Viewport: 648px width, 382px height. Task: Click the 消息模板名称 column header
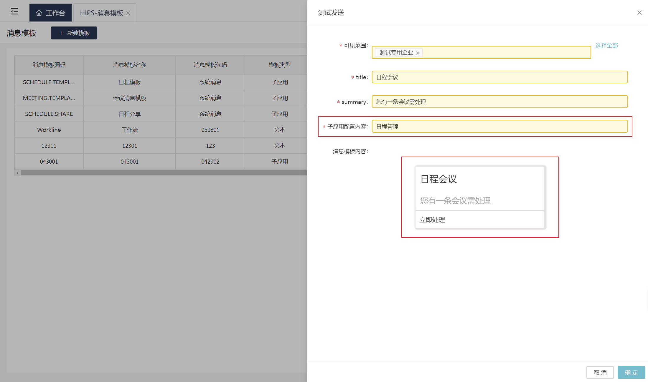[130, 65]
